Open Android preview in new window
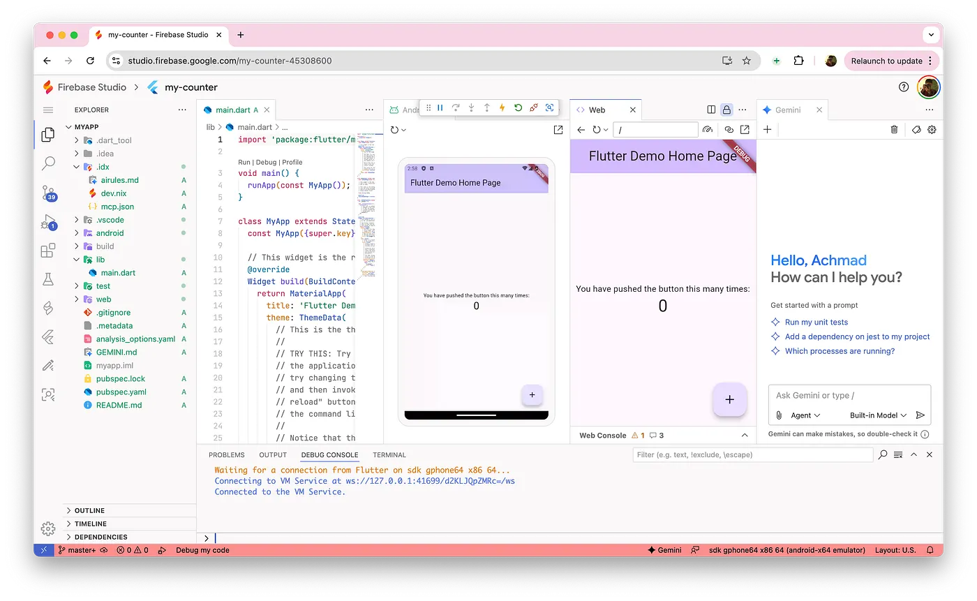The image size is (977, 601). coord(558,130)
